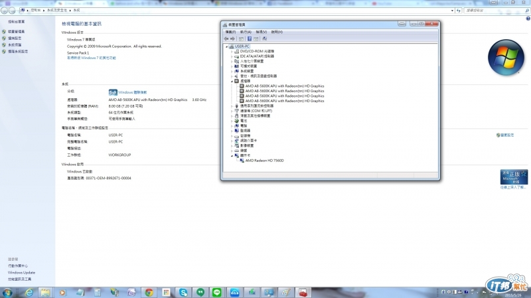This screenshot has height=298, width=531.
Task: Open 系統保護 system protection sidebar link
Action: pyautogui.click(x=15, y=44)
